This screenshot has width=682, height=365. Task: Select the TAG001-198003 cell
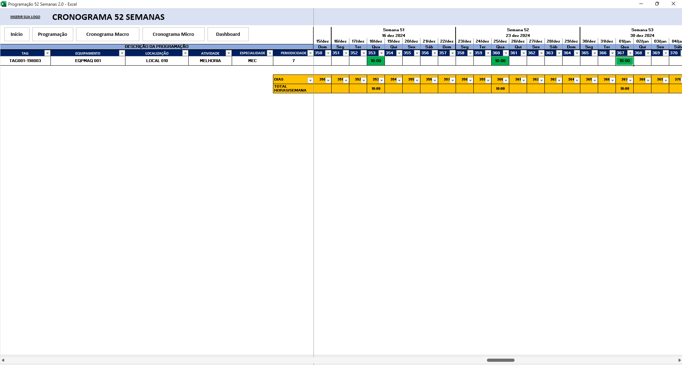pos(25,61)
